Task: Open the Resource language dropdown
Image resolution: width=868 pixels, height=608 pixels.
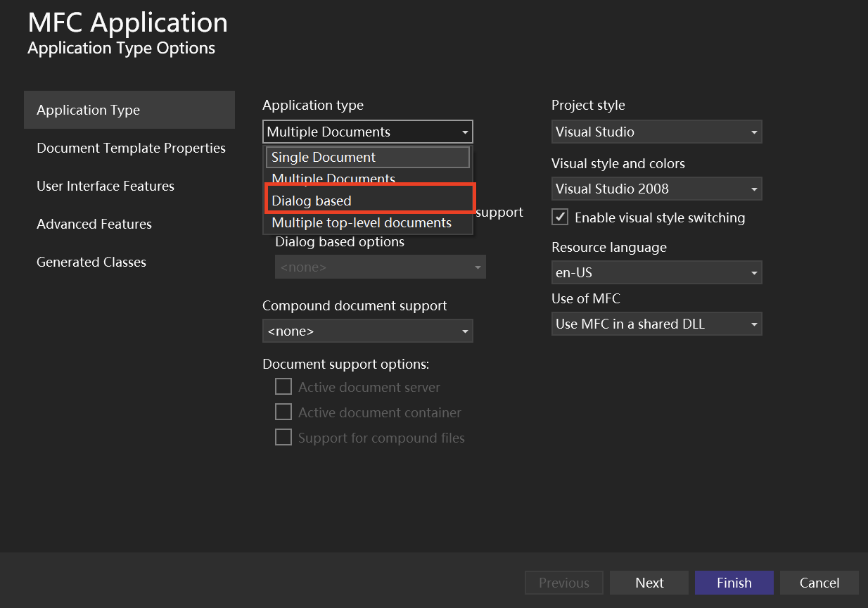Action: (656, 272)
